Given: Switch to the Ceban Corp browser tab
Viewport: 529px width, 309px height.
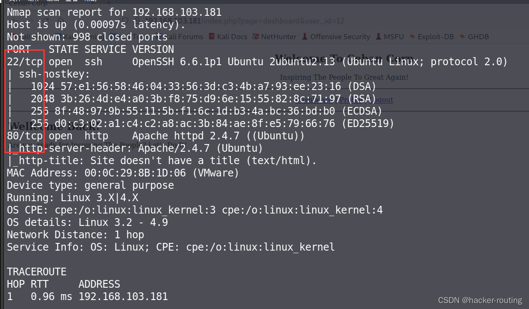Looking at the screenshot, I should (28, 3).
